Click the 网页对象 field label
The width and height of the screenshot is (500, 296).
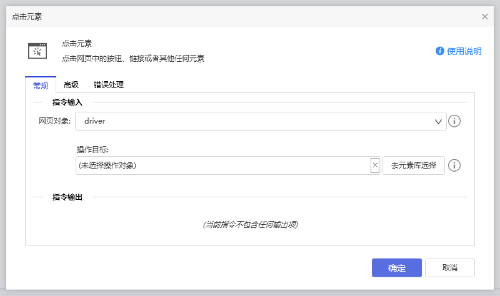[55, 121]
